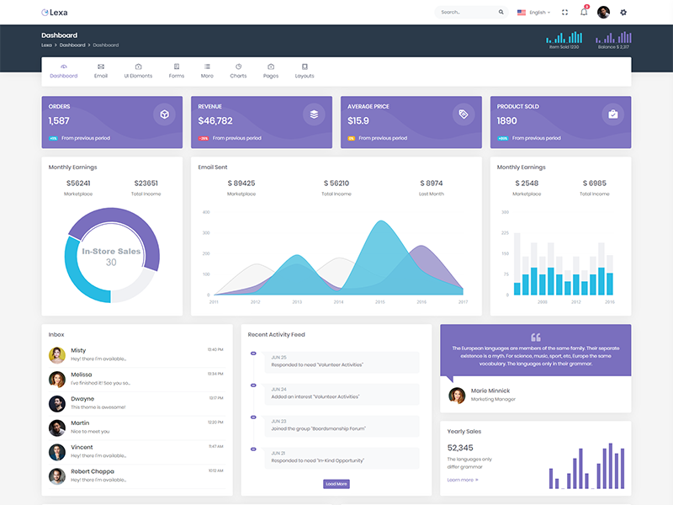673x505 pixels.
Task: Open the Layouts navigation item
Action: coord(305,71)
